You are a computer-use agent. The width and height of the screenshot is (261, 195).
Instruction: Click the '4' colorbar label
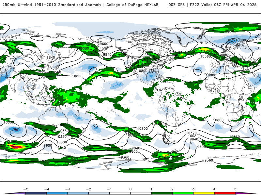click(214, 189)
